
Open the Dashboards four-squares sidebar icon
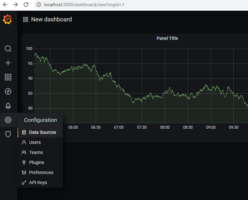point(8,77)
